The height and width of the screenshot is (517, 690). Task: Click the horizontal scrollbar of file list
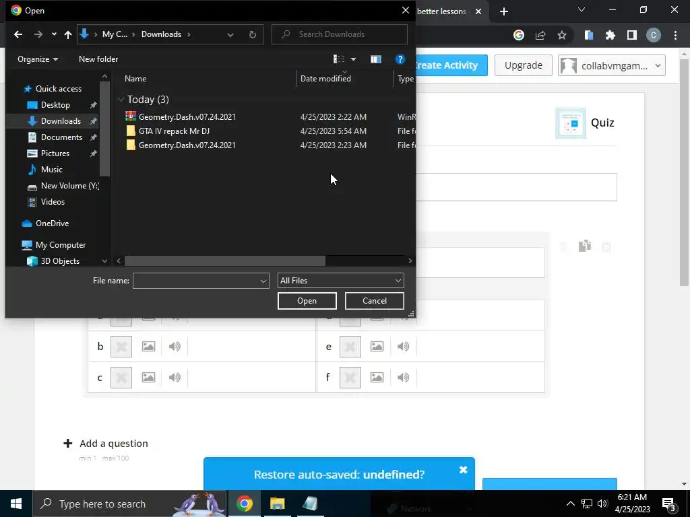(225, 261)
